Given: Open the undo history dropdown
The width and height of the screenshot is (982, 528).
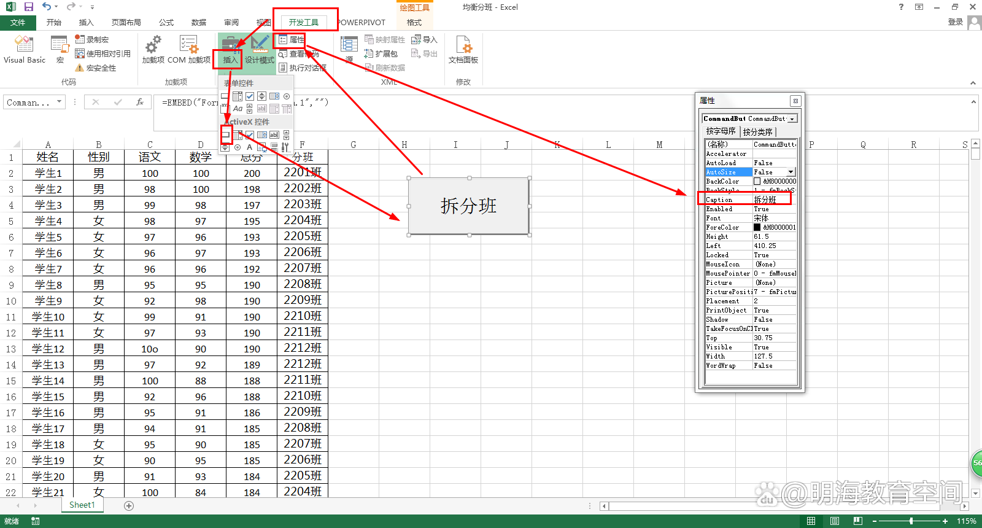Looking at the screenshot, I should tap(56, 7).
